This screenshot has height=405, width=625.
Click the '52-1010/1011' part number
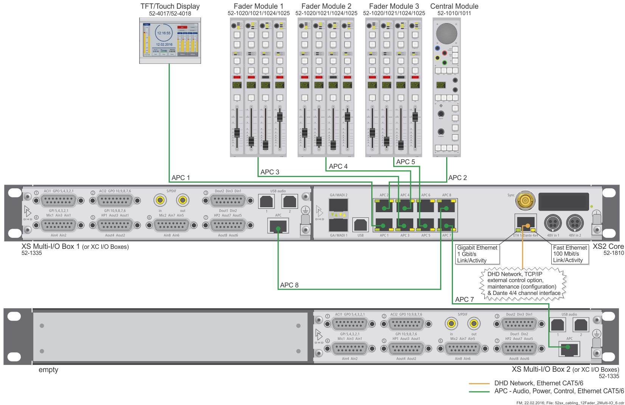click(454, 13)
